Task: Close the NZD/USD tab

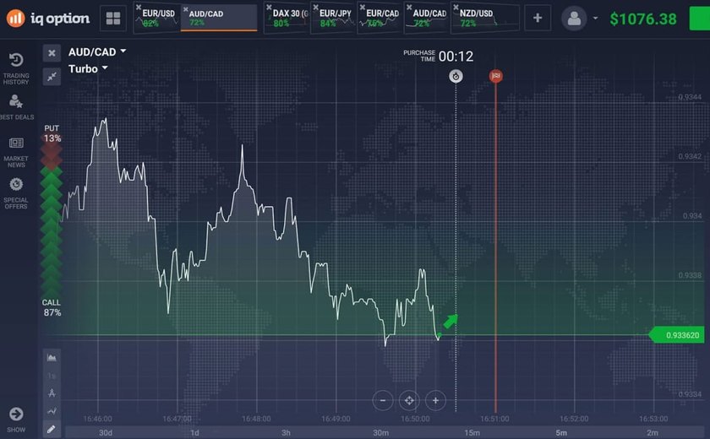Action: 456,8
